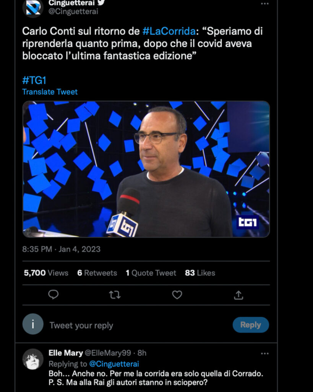View the 83 Likes list
The width and height of the screenshot is (313, 392).
pos(200,273)
